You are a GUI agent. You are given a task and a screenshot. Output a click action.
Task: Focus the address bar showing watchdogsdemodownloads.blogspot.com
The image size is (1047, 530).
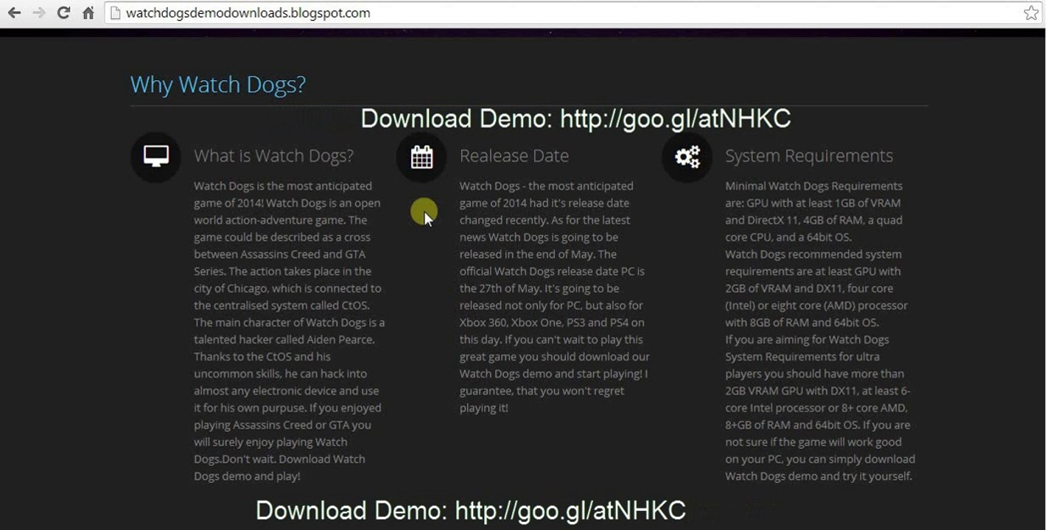click(572, 13)
